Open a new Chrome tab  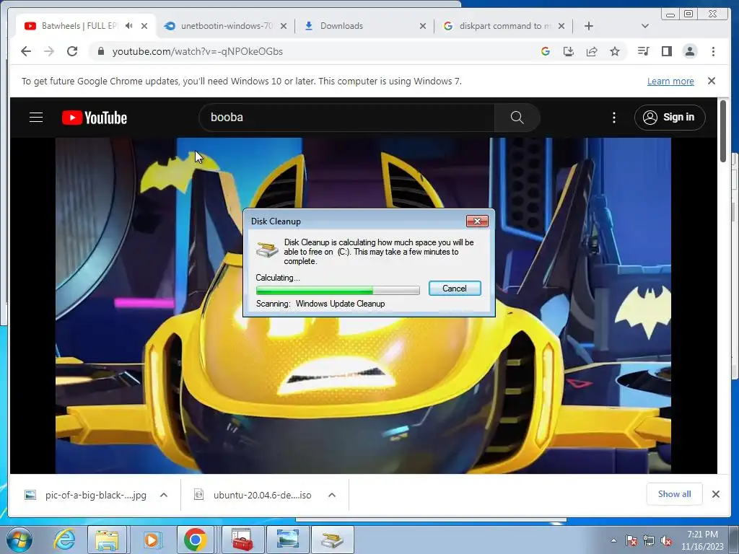tap(589, 26)
